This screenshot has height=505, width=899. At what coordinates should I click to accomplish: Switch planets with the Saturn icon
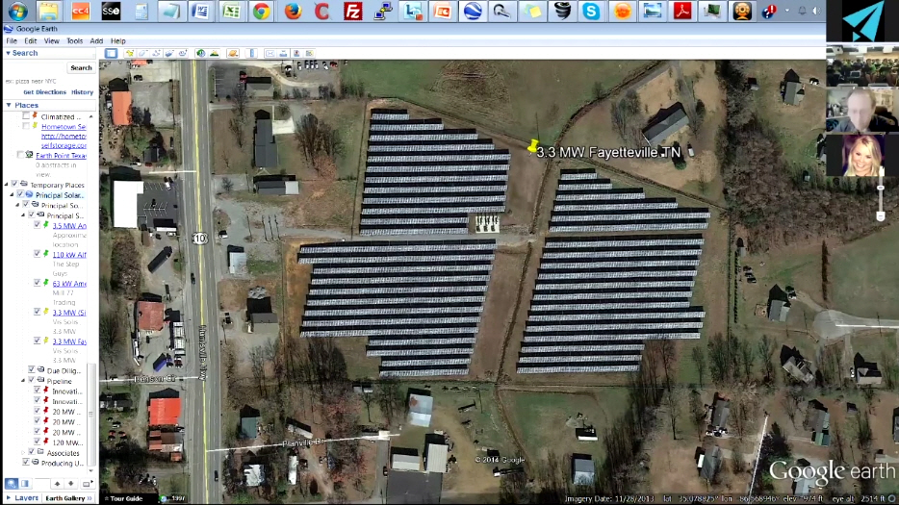click(232, 53)
